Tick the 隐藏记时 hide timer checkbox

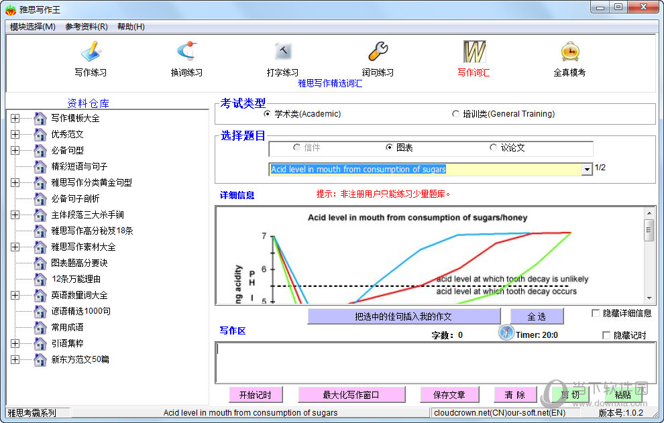click(607, 335)
